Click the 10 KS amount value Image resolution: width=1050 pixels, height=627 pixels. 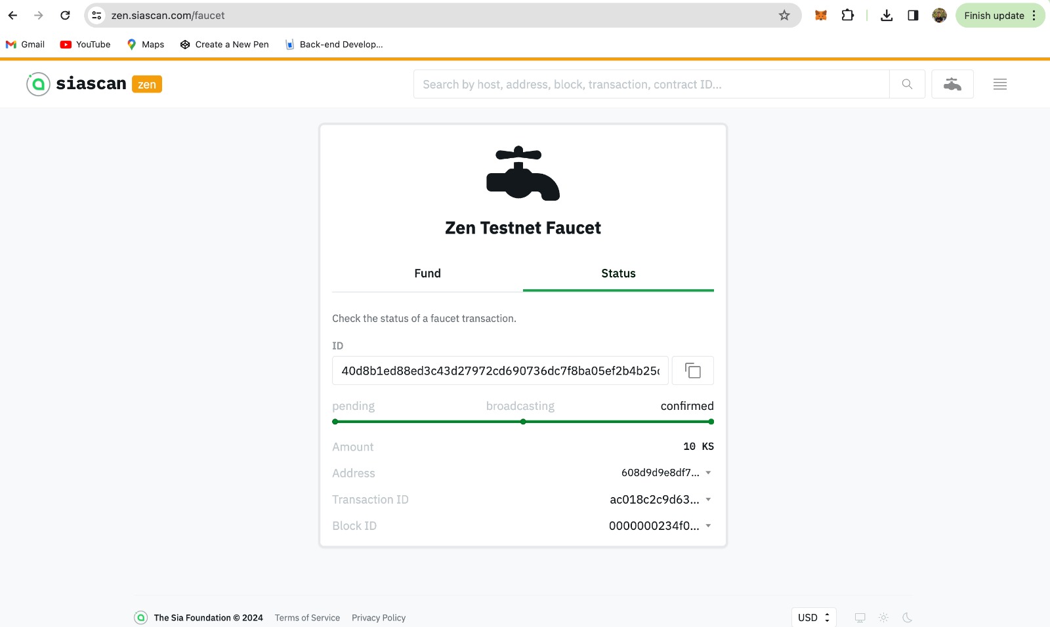point(698,447)
